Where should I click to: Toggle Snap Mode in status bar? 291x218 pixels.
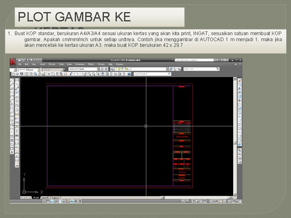(x=44, y=201)
